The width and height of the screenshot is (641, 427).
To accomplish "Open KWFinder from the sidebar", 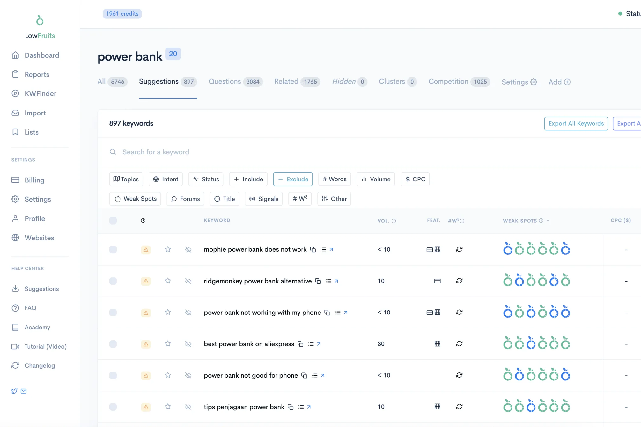I will pyautogui.click(x=34, y=93).
